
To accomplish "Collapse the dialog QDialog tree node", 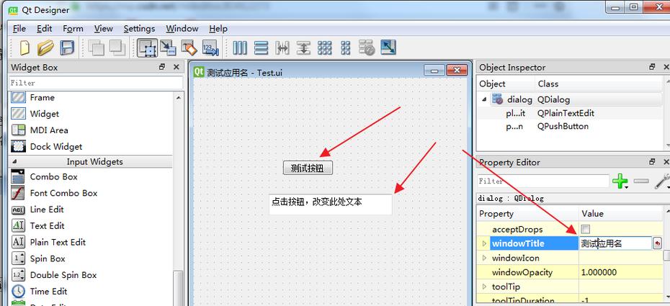I will (484, 99).
